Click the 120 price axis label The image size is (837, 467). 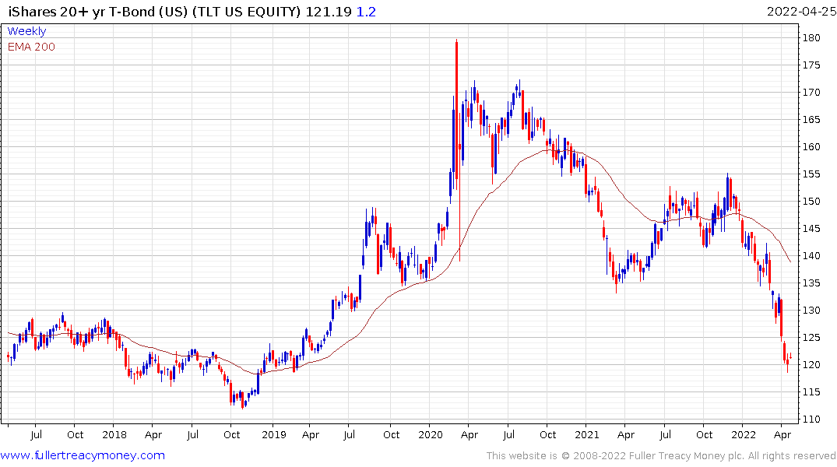click(811, 364)
